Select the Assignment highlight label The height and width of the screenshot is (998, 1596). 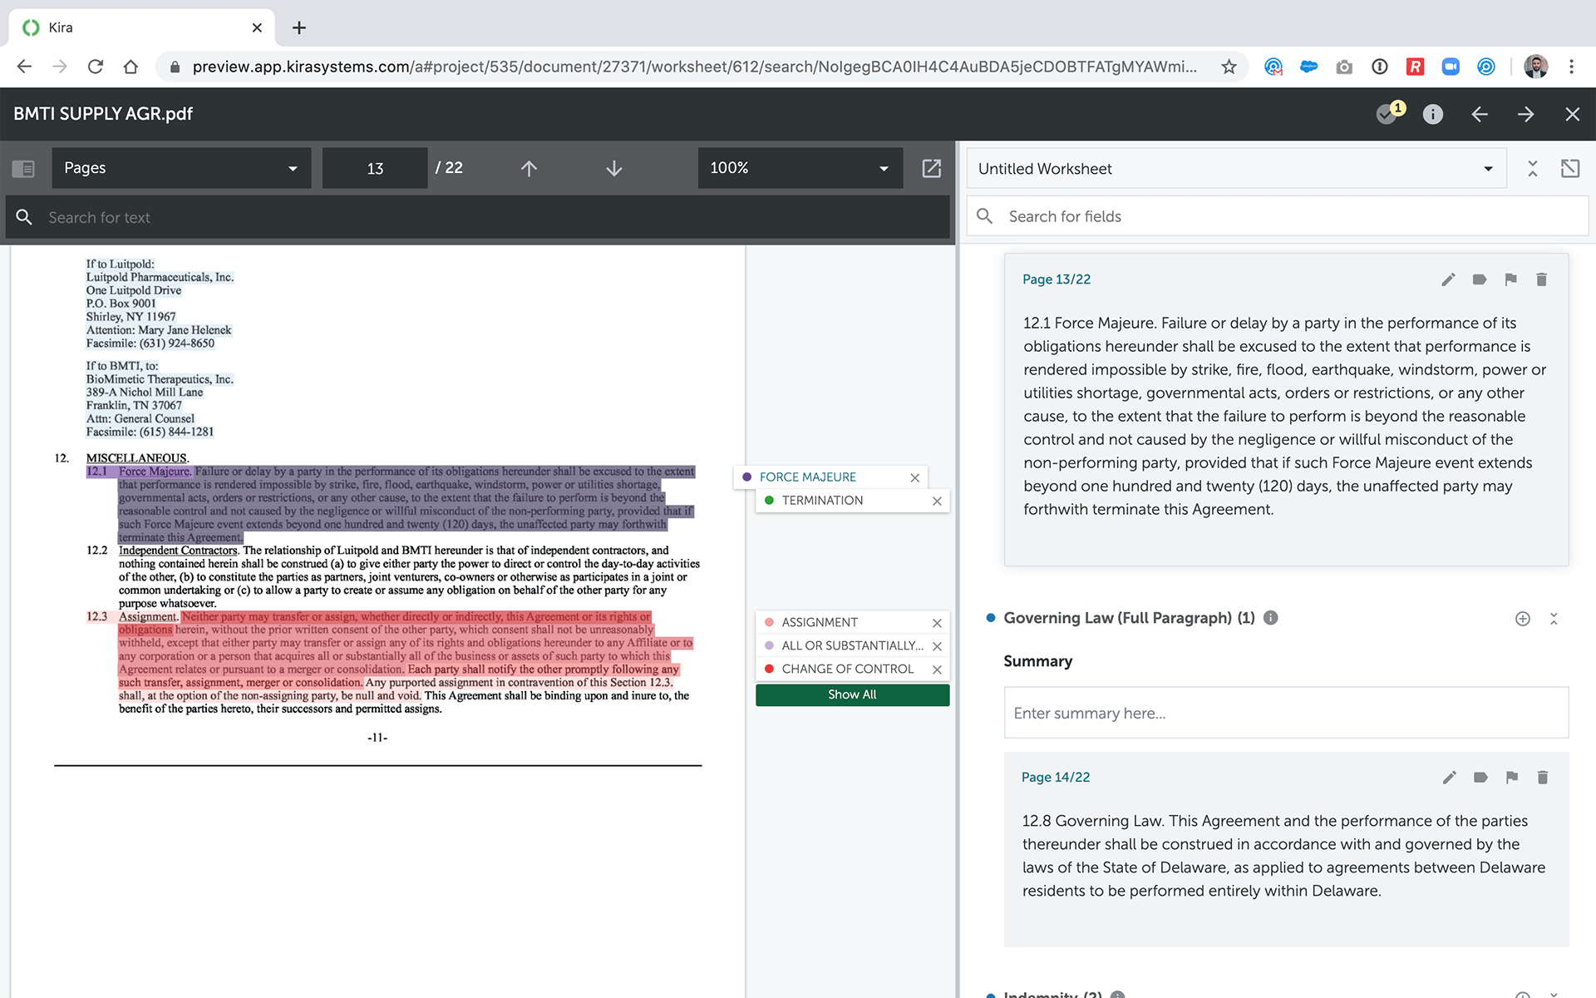820,622
